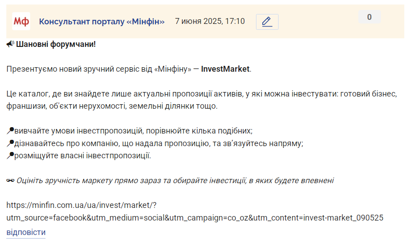Click the chain link emoji before Оцініть
The image size is (407, 244).
click(10, 180)
